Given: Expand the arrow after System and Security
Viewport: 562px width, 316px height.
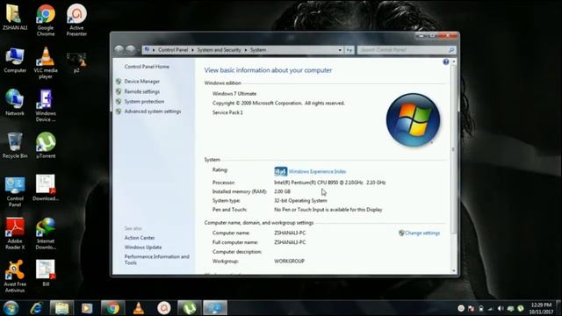Looking at the screenshot, I should (x=246, y=50).
